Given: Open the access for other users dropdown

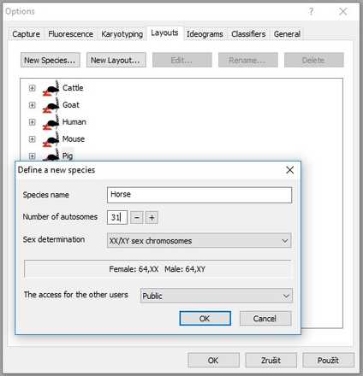Looking at the screenshot, I should [x=217, y=296].
